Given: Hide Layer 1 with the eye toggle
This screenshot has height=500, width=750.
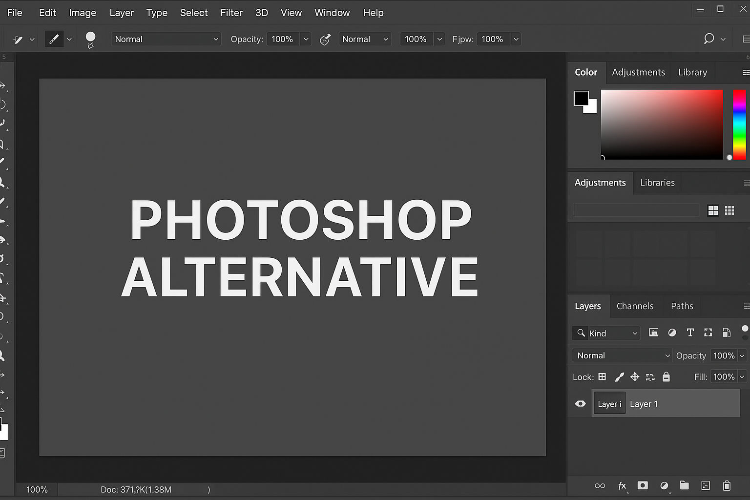Looking at the screenshot, I should (x=580, y=403).
